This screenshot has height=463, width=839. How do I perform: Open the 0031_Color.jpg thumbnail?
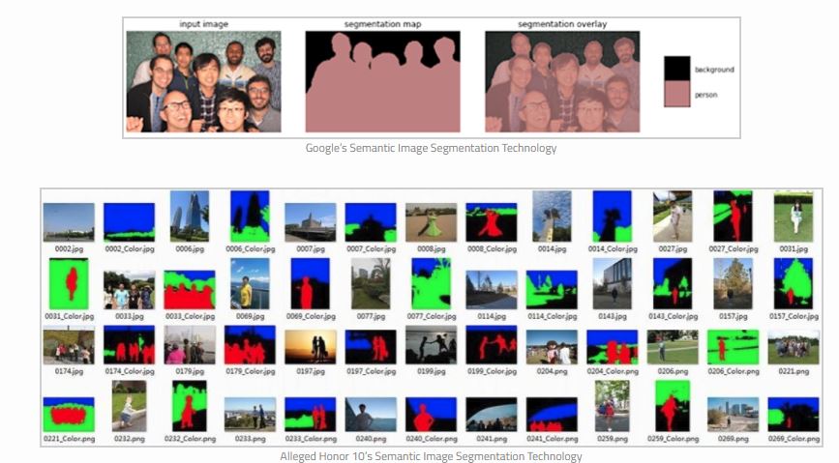(69, 284)
